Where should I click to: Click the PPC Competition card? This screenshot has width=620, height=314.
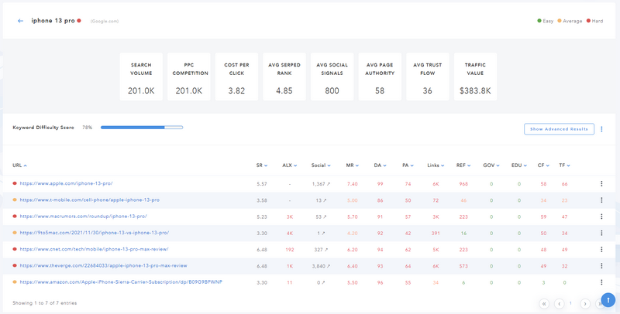(x=189, y=77)
